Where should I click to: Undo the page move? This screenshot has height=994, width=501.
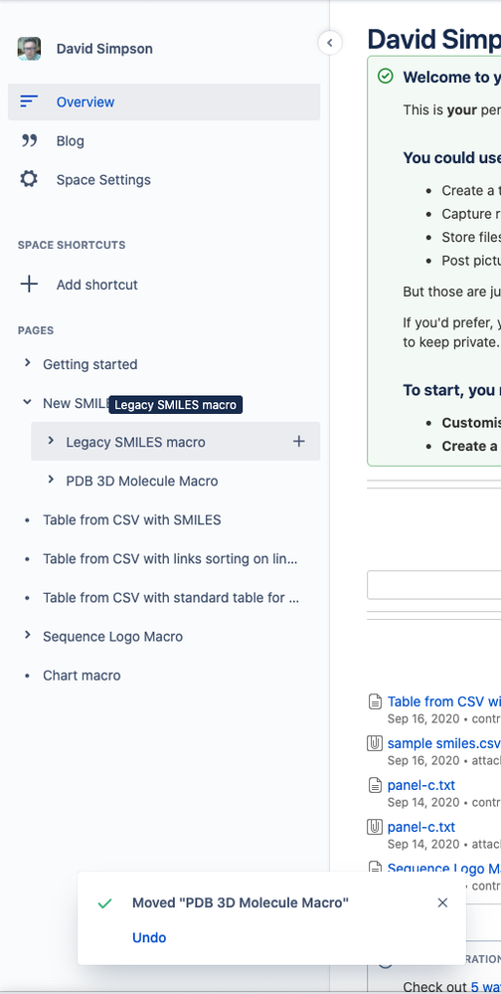coord(149,937)
